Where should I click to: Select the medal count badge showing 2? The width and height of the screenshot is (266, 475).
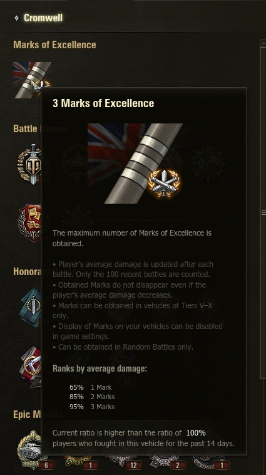coord(178,466)
